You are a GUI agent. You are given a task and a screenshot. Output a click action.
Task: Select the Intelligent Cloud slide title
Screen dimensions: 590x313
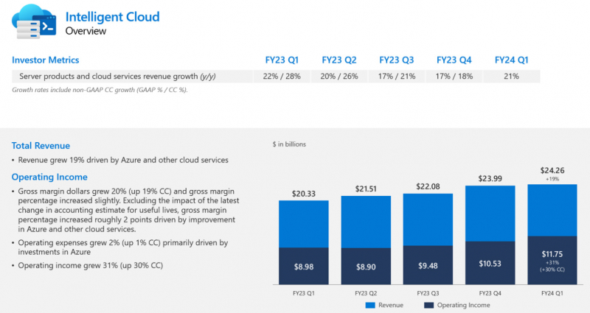pos(112,16)
